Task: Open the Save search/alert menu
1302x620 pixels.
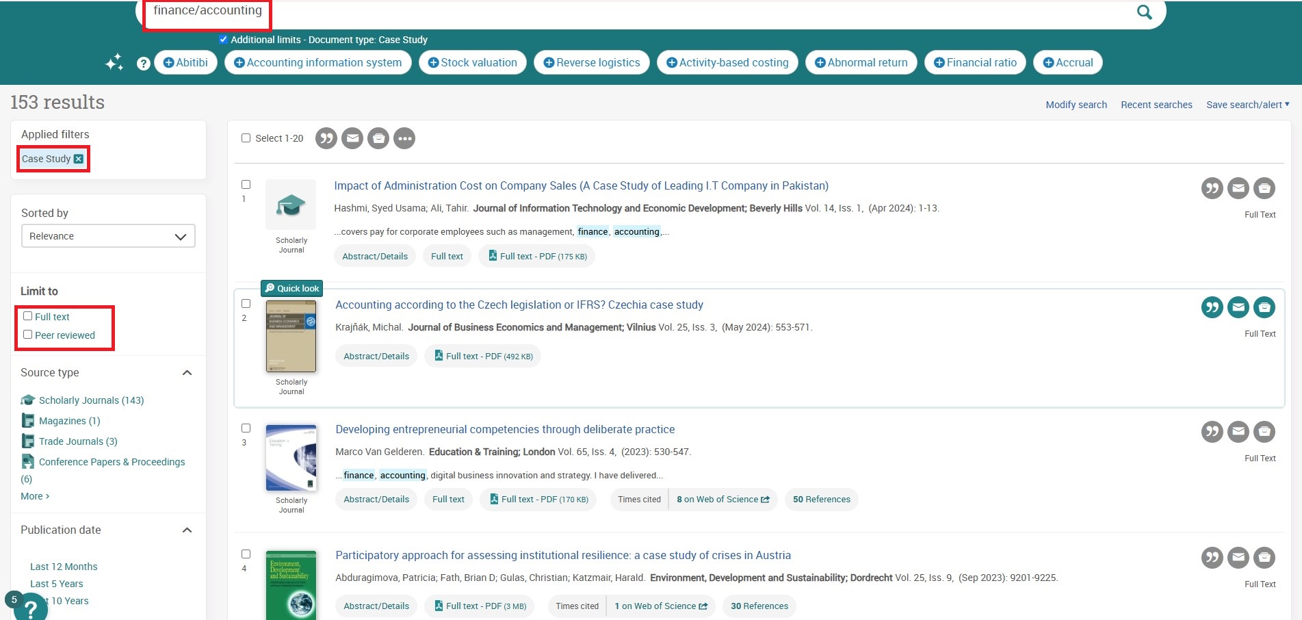Action: click(x=1247, y=105)
